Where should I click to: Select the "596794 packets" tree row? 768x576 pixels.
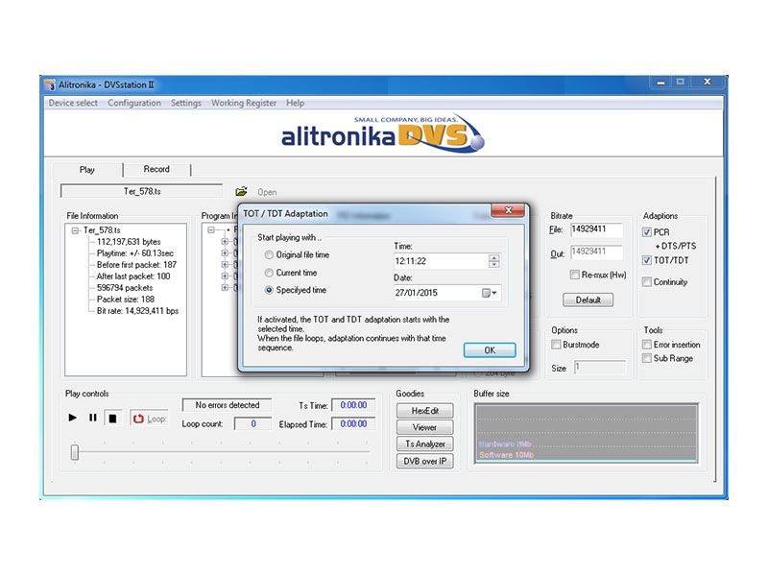pyautogui.click(x=125, y=287)
